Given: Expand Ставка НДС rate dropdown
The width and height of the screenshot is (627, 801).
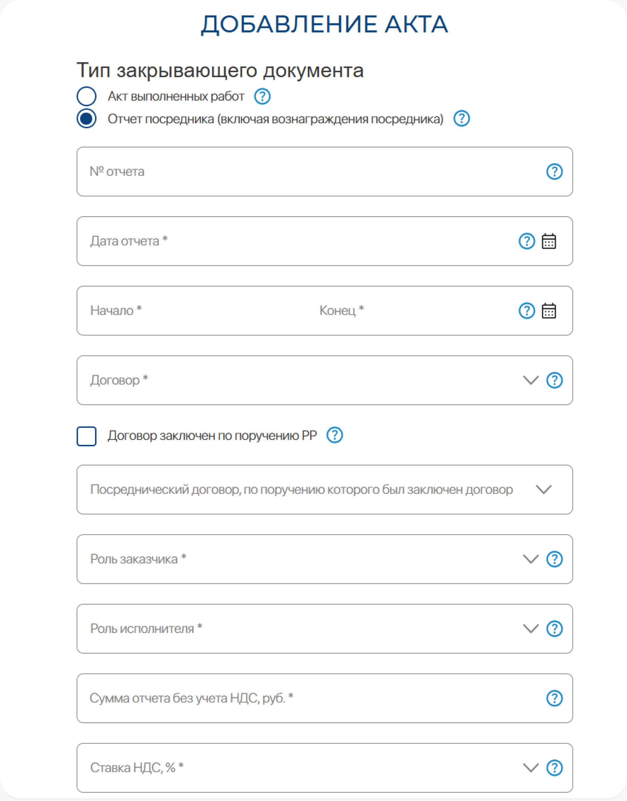Looking at the screenshot, I should click(x=530, y=767).
